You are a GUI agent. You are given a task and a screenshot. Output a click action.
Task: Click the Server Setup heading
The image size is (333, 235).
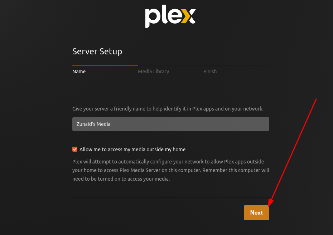[x=97, y=51]
